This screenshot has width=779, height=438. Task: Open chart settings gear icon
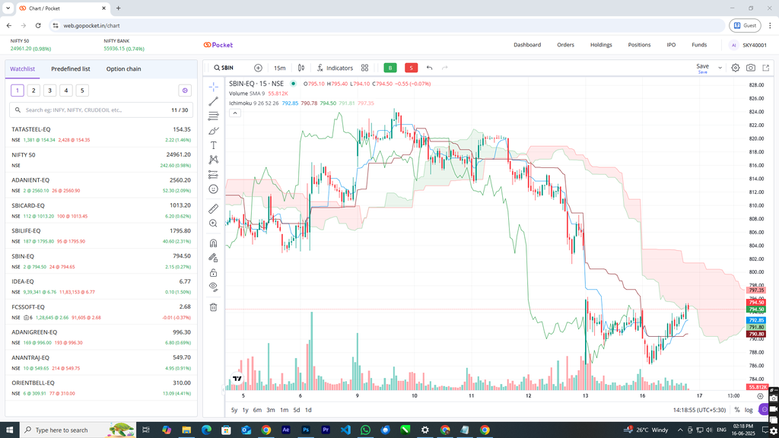(x=736, y=68)
